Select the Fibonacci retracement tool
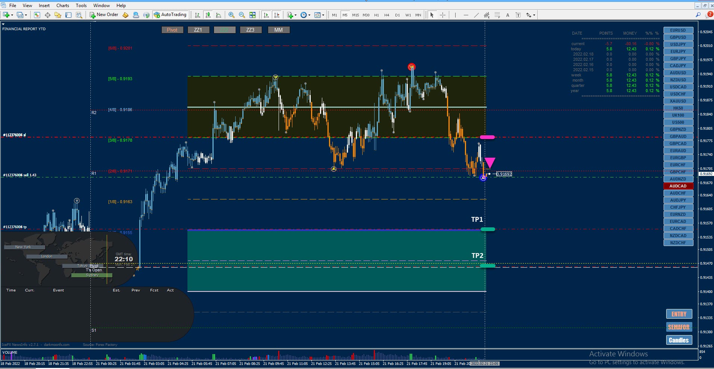The width and height of the screenshot is (714, 369). click(497, 15)
